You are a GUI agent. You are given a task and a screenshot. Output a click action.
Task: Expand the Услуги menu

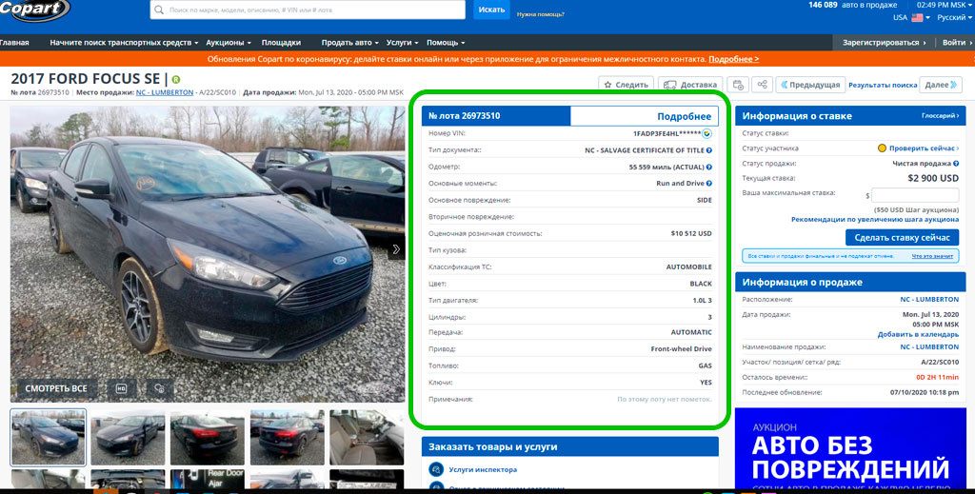402,43
